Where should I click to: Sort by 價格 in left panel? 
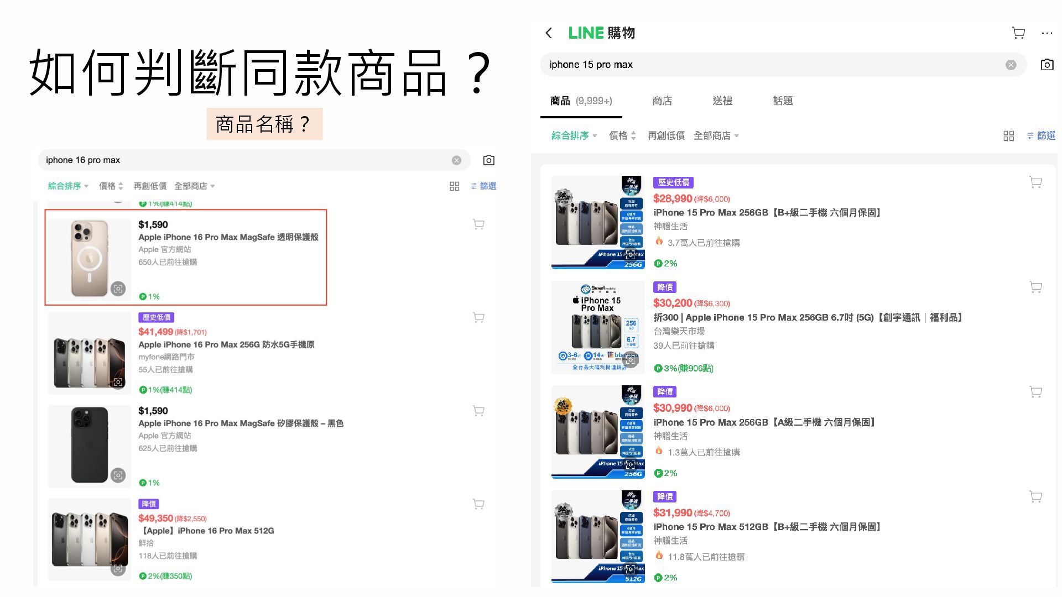tap(111, 186)
